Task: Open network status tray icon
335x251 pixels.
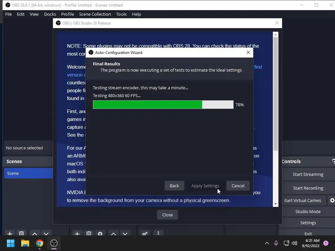Action: pyautogui.click(x=286, y=243)
